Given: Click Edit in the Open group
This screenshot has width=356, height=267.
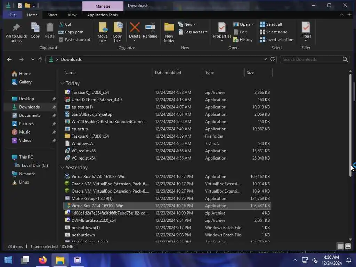Looking at the screenshot, I should click(240, 32).
